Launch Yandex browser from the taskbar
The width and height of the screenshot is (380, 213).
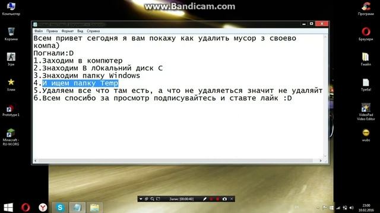(43, 208)
